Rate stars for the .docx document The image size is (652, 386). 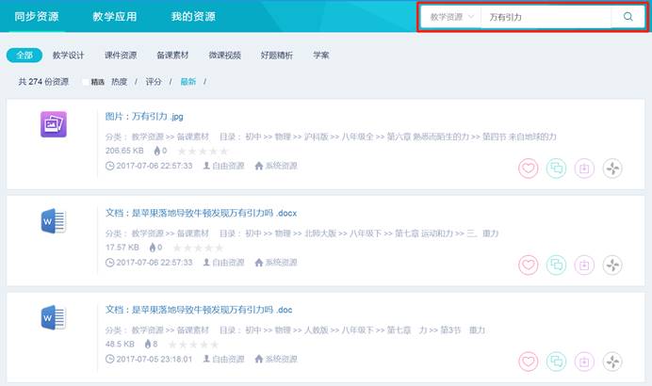[x=198, y=248]
